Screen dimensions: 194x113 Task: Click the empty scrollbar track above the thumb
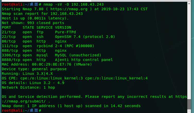(x=189, y=51)
